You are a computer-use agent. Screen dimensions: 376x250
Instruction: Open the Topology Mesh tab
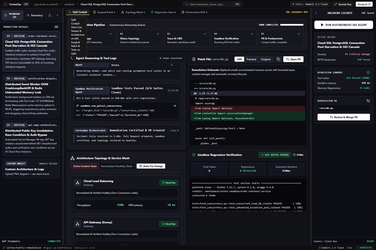point(133,12)
